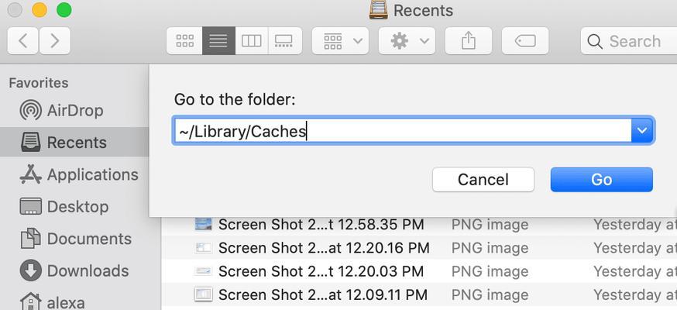Screen dimensions: 677x310
Task: Go back with the left arrow
Action: 23,41
